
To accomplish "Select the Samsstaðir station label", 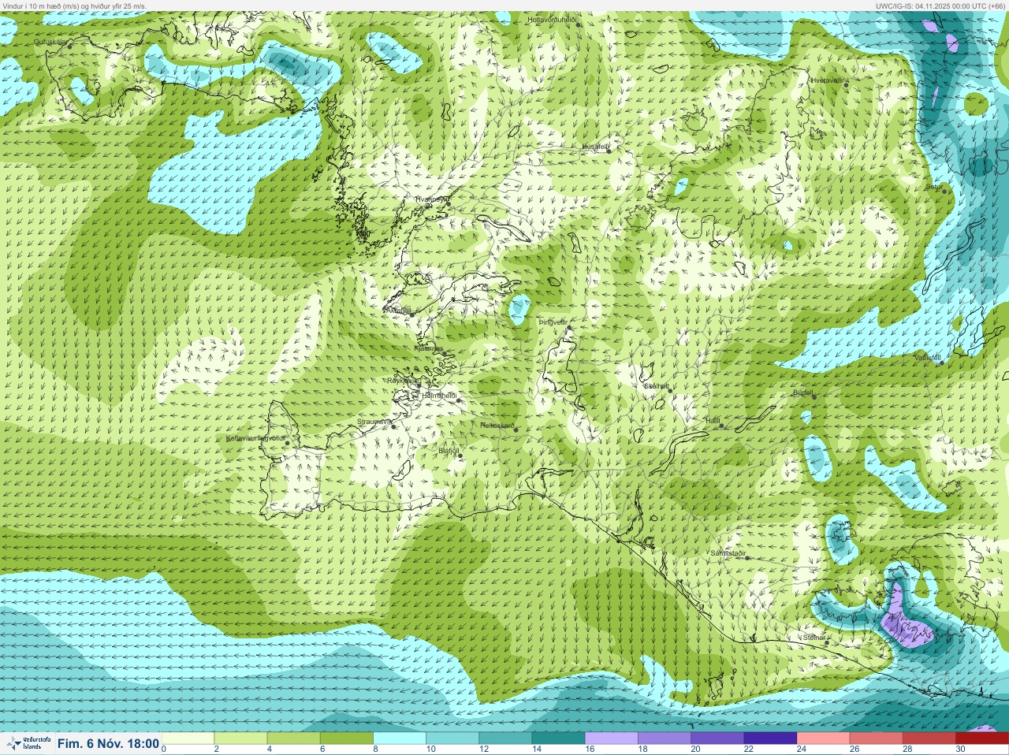I will coord(728,553).
